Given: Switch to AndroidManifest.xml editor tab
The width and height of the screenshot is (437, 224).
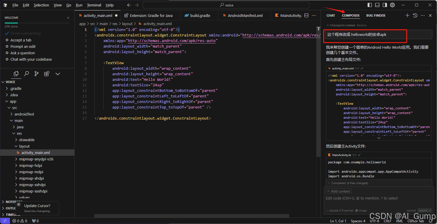Looking at the screenshot, I should click(x=245, y=15).
